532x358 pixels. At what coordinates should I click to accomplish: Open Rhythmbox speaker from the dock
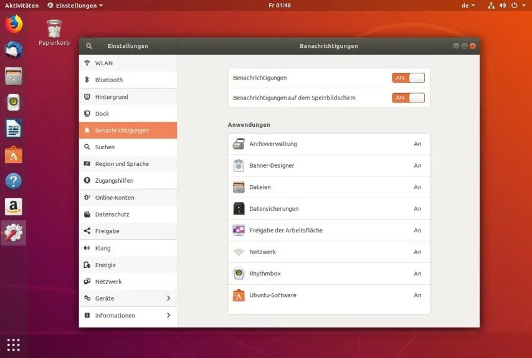[x=14, y=102]
